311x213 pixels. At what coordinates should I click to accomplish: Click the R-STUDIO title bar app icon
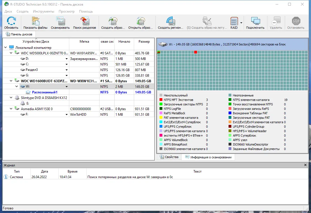click(6, 4)
